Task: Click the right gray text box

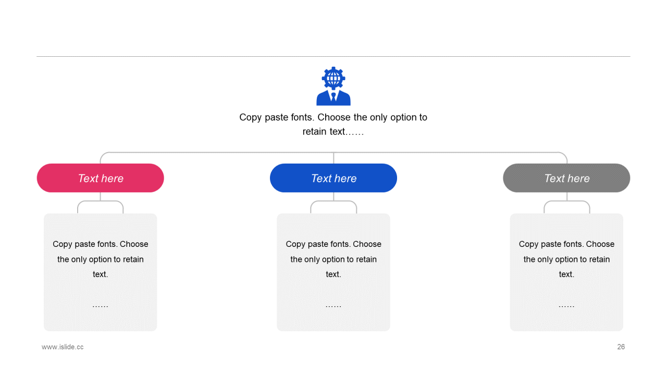Action: 566,272
